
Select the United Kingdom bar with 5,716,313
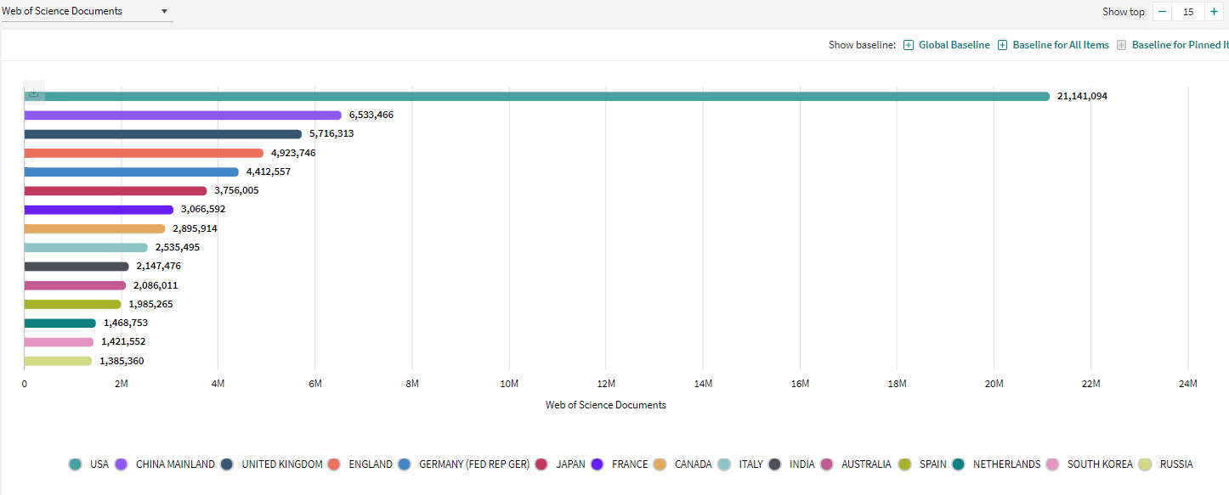tap(163, 134)
